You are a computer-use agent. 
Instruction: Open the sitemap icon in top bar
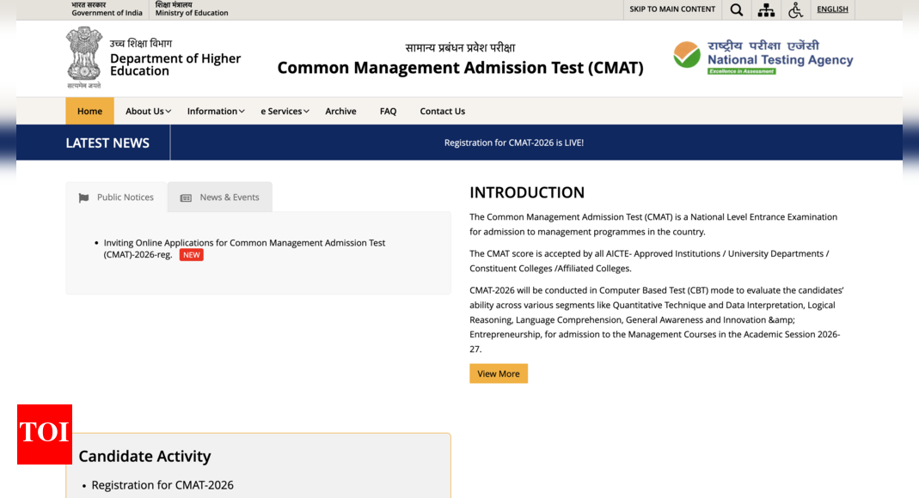point(766,9)
